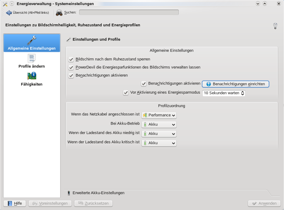Screen dimensions: 284x210
Task: Open Ladestand kritisch profile dropdown
Action: (x=159, y=143)
